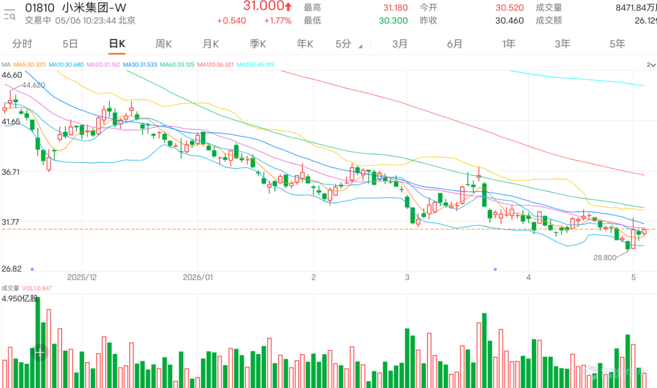Viewport: 657px width, 388px height.
Task: Click the MA250:45.129 indicator value
Action: coord(255,64)
